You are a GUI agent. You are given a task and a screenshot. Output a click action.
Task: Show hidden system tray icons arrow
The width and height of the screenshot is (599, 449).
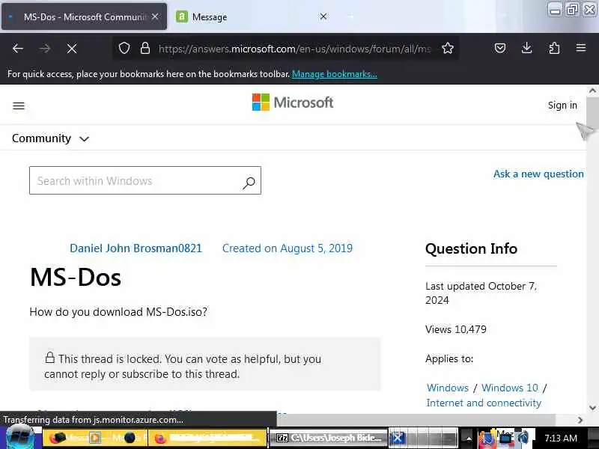tap(469, 439)
